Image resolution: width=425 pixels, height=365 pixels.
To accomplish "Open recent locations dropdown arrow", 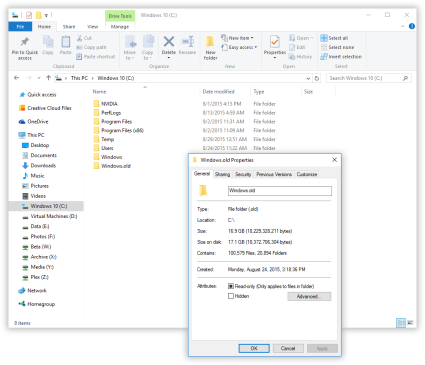I will [x=39, y=78].
